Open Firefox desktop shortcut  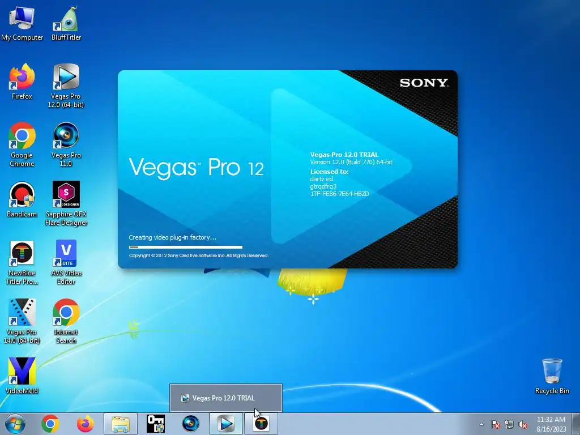coord(22,82)
